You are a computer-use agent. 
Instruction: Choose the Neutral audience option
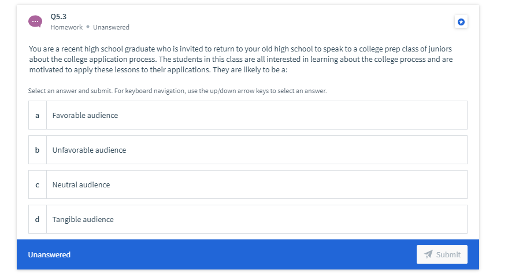(248, 184)
